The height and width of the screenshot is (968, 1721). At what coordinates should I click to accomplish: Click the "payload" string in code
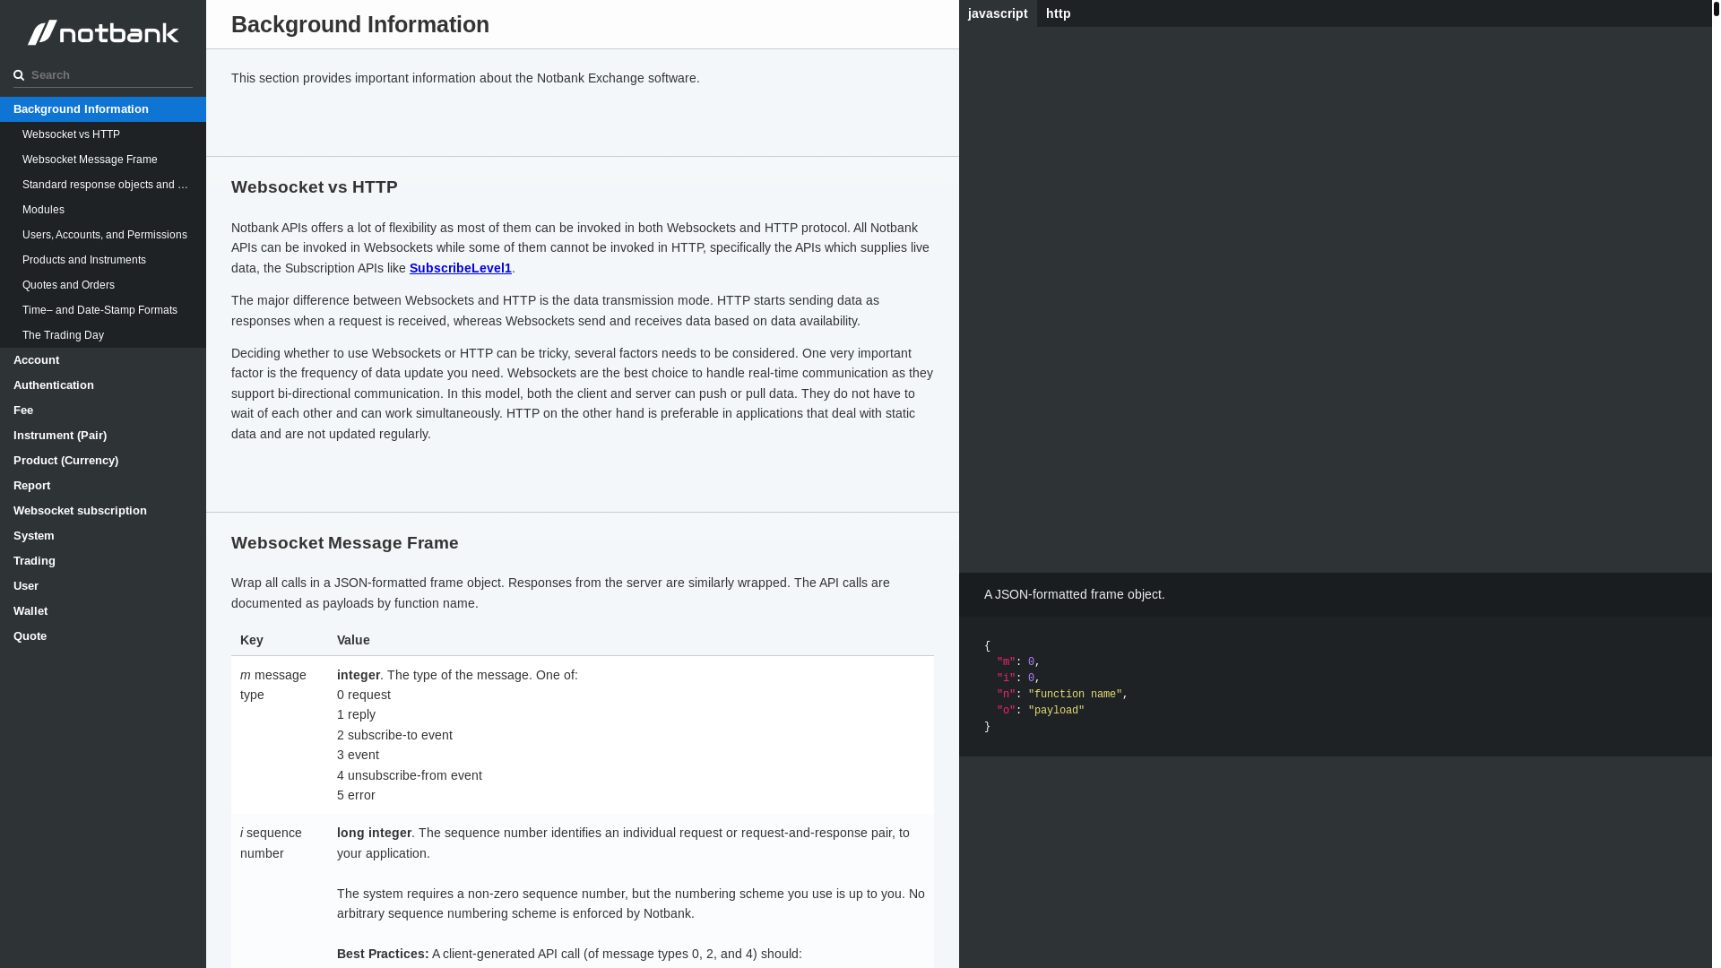point(1056,711)
